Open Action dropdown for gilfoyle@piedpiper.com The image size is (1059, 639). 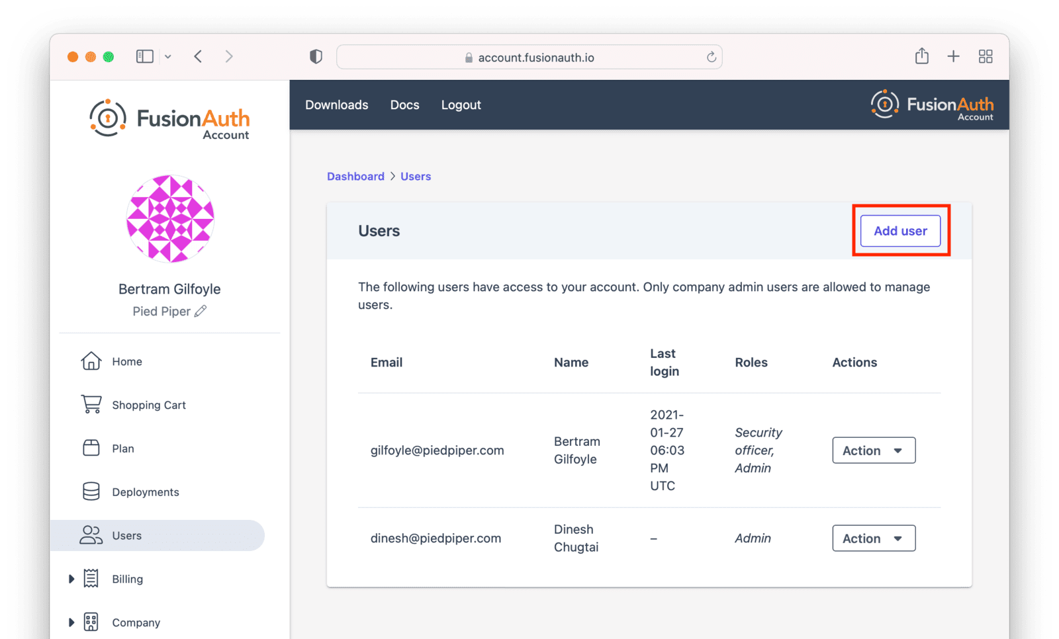coord(874,450)
